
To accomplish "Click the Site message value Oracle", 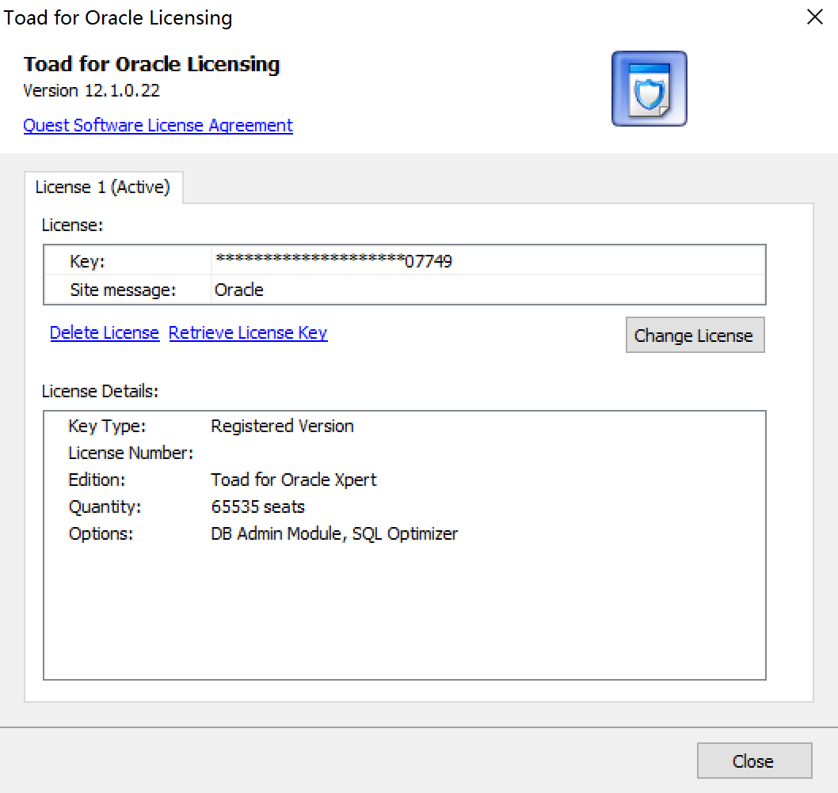I will tap(238, 290).
